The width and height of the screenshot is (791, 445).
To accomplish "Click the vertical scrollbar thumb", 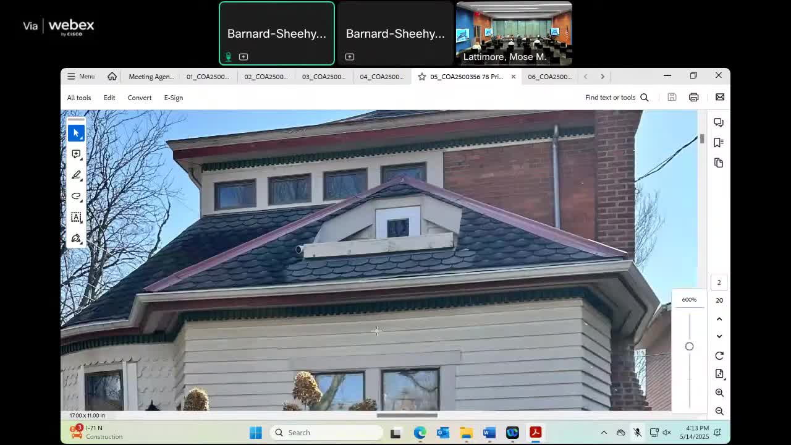I will 702,139.
